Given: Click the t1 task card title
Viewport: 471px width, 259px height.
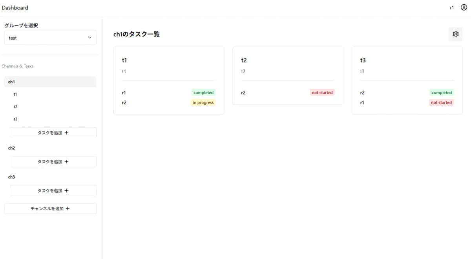Looking at the screenshot, I should click(x=124, y=60).
